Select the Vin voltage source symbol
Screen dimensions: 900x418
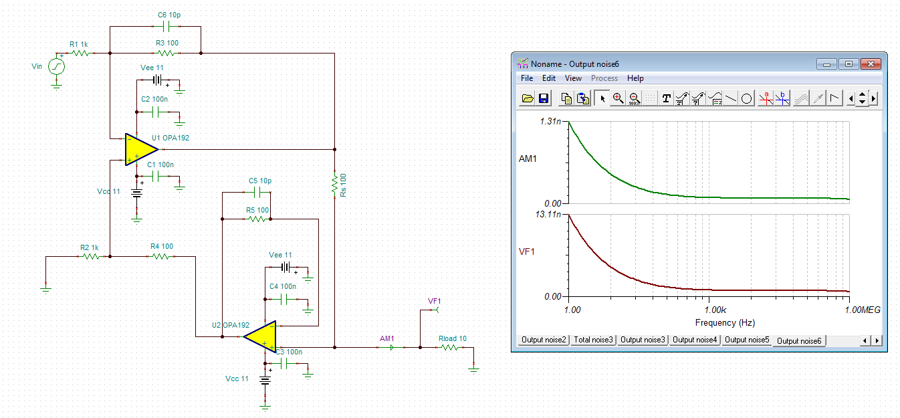pyautogui.click(x=57, y=67)
